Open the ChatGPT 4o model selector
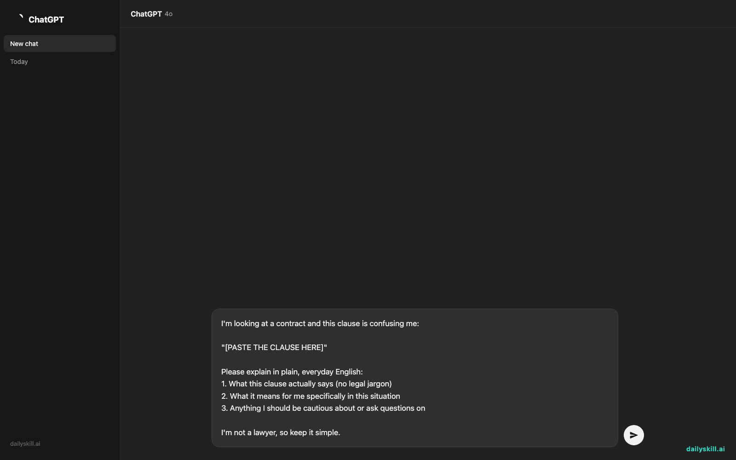 [151, 14]
